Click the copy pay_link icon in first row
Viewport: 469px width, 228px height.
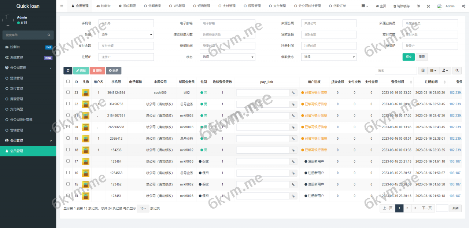tap(293, 92)
